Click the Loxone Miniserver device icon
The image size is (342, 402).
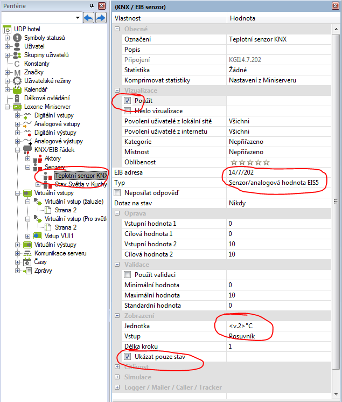coord(17,107)
